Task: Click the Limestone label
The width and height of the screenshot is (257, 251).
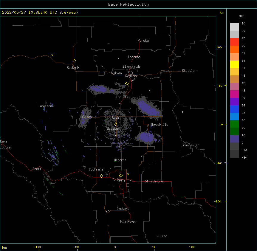Action: point(46,106)
